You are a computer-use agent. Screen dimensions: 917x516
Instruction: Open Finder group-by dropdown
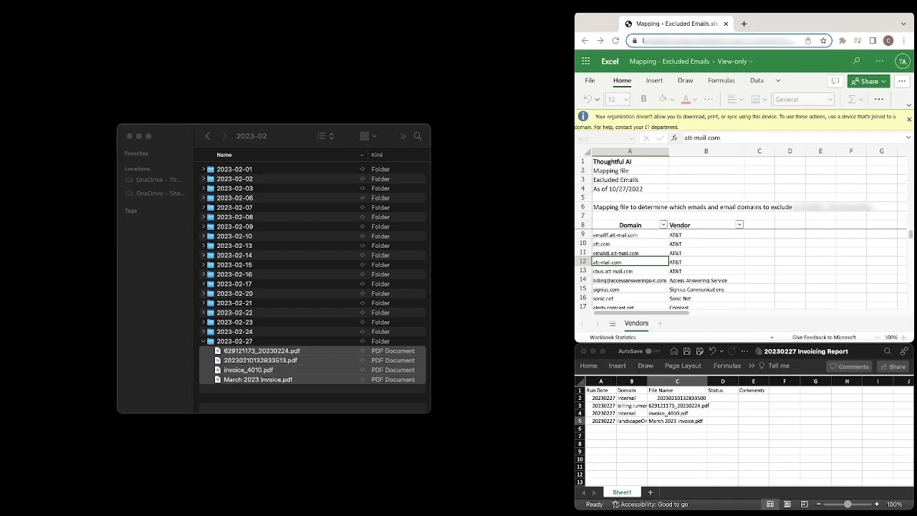click(x=368, y=136)
